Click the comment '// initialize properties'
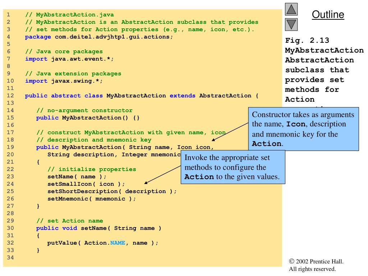Screen dimensions: 368x276 92,169
